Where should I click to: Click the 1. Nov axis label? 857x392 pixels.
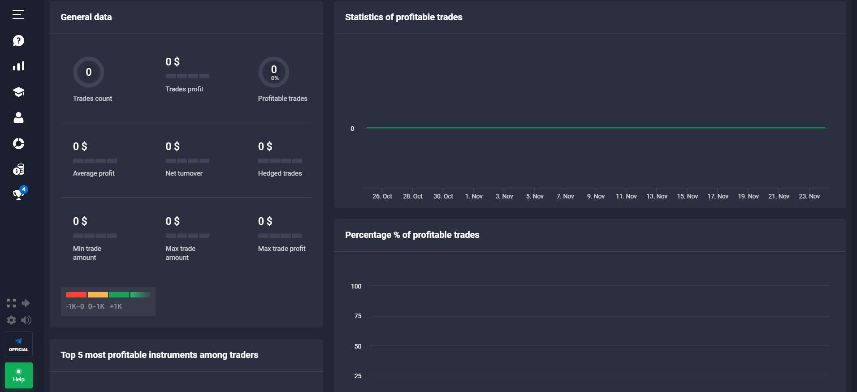click(x=474, y=196)
